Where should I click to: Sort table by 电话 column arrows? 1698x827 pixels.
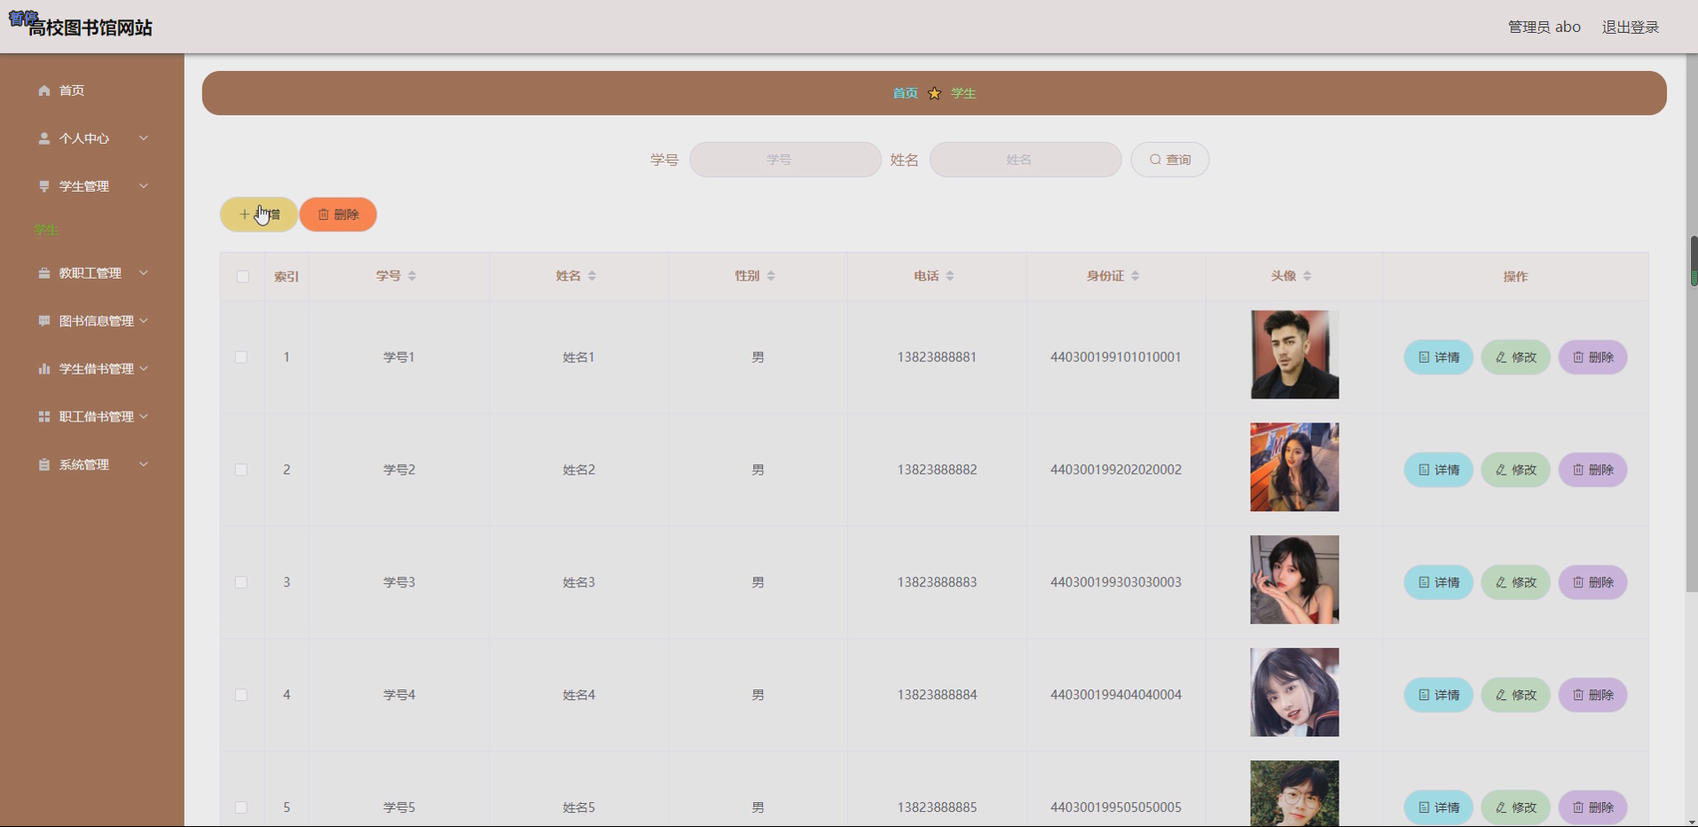[x=950, y=276]
